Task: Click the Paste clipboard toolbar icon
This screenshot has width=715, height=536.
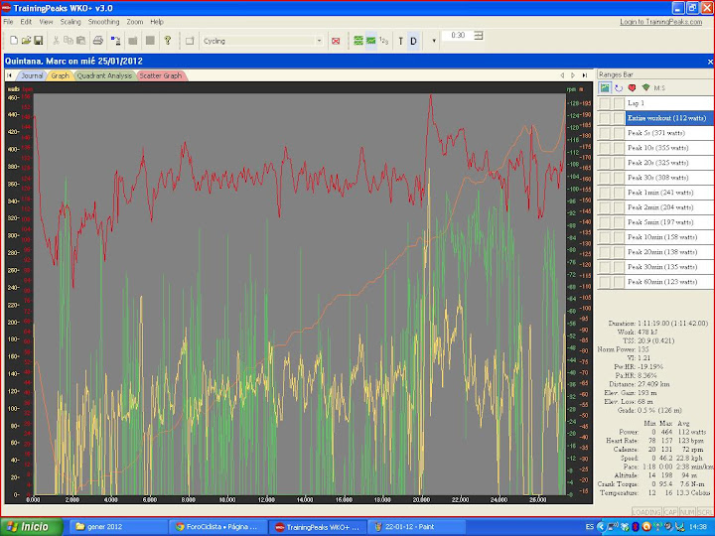Action: pos(80,41)
